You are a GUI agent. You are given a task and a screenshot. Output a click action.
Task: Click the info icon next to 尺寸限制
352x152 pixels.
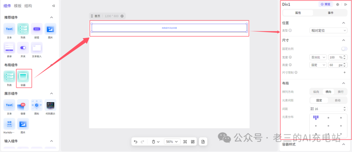click(x=296, y=72)
